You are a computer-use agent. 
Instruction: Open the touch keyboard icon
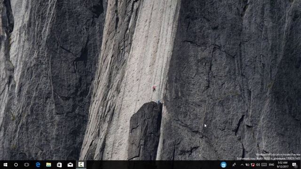(264, 165)
